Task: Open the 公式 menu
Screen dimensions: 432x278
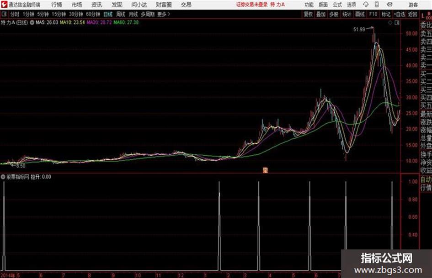Action: point(337,5)
